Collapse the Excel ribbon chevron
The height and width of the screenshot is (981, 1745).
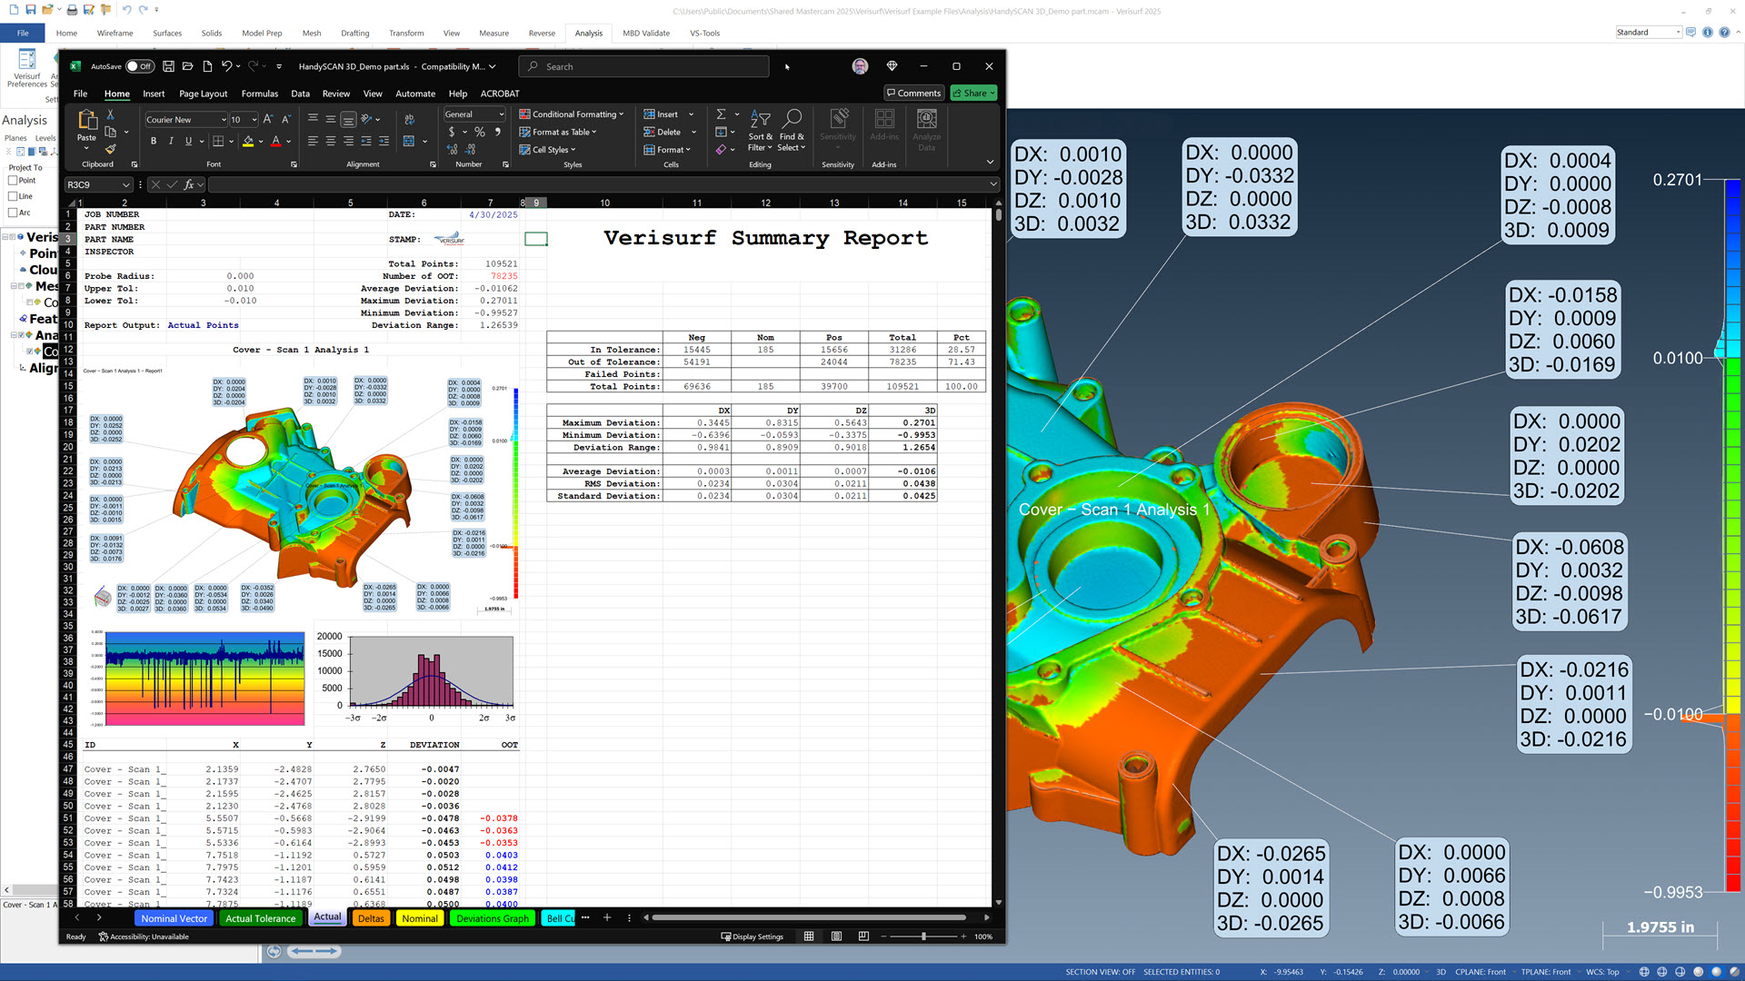(x=990, y=163)
